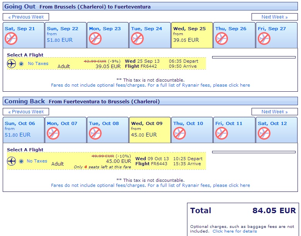This screenshot has height=236, width=301.
Task: Click no-flight icon on Sat, Oct 12
Action: 264,133
